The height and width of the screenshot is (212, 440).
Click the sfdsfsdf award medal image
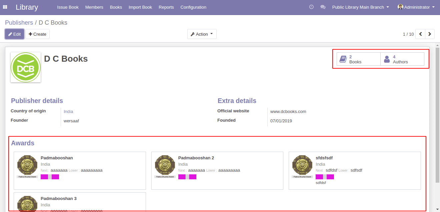302,166
